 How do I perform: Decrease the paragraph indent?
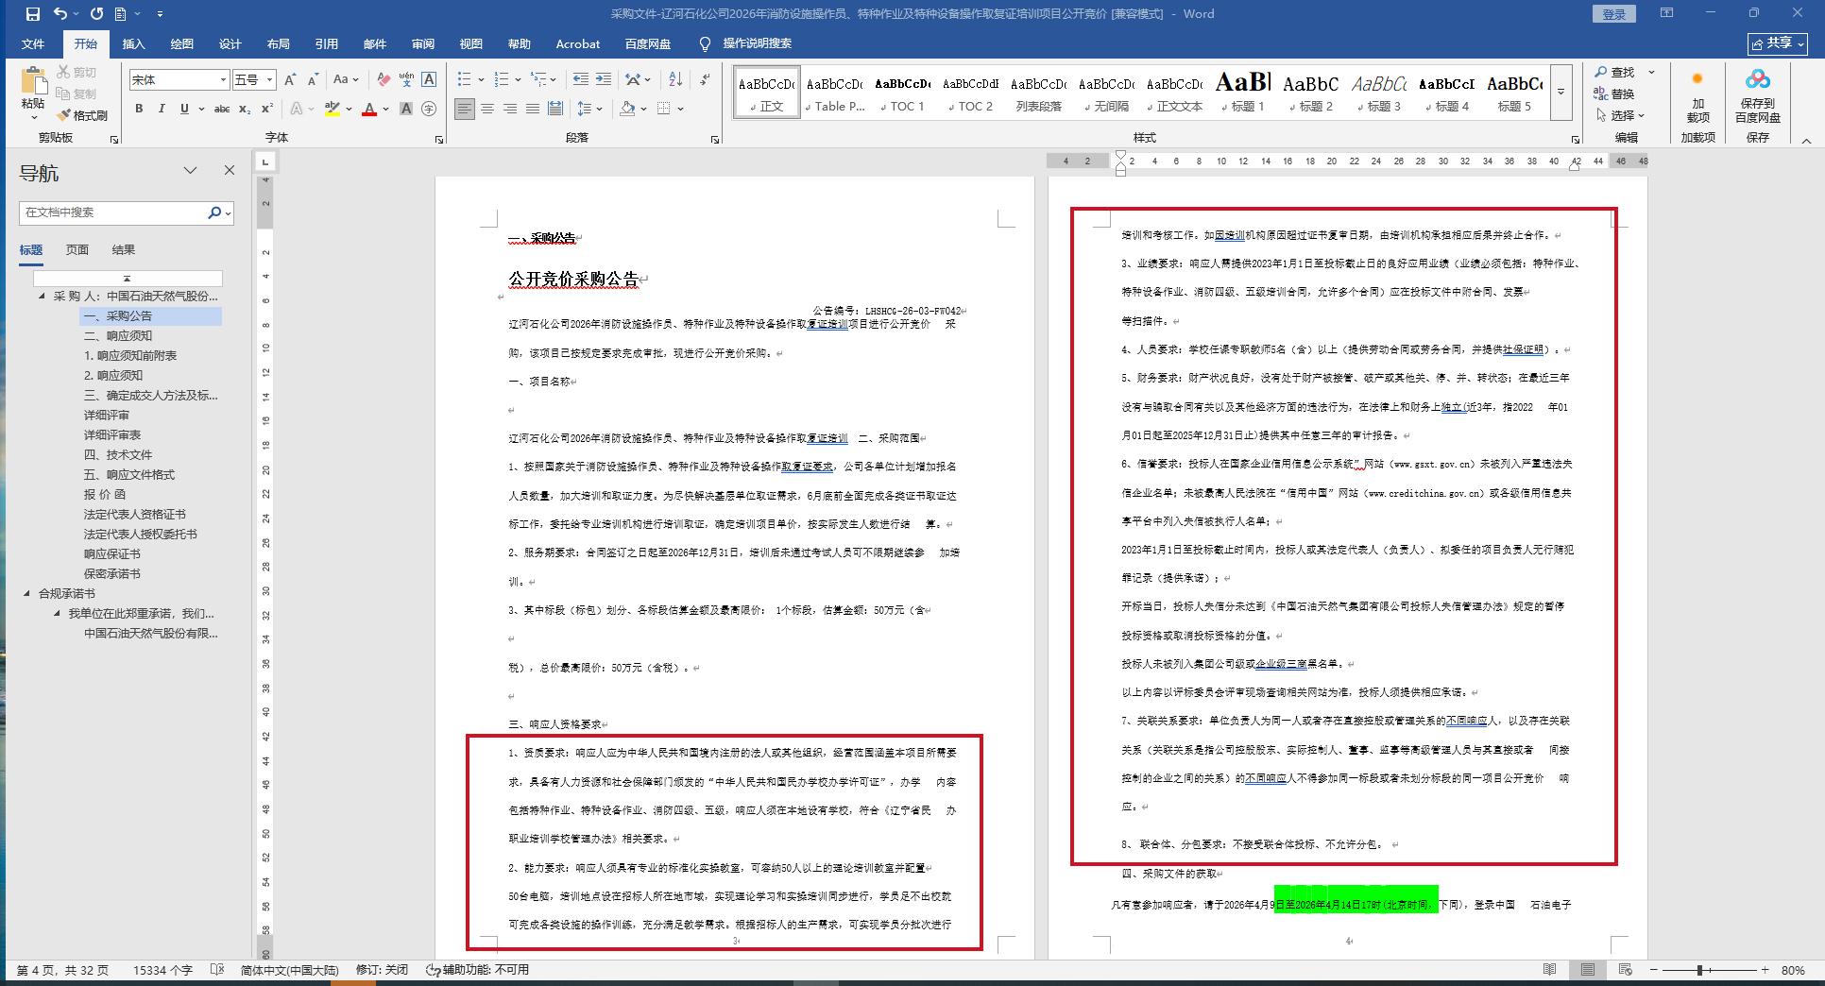coord(580,80)
